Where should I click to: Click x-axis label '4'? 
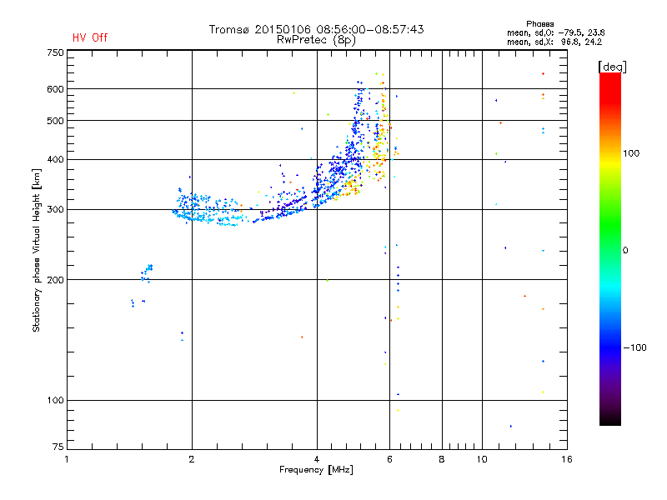(317, 459)
